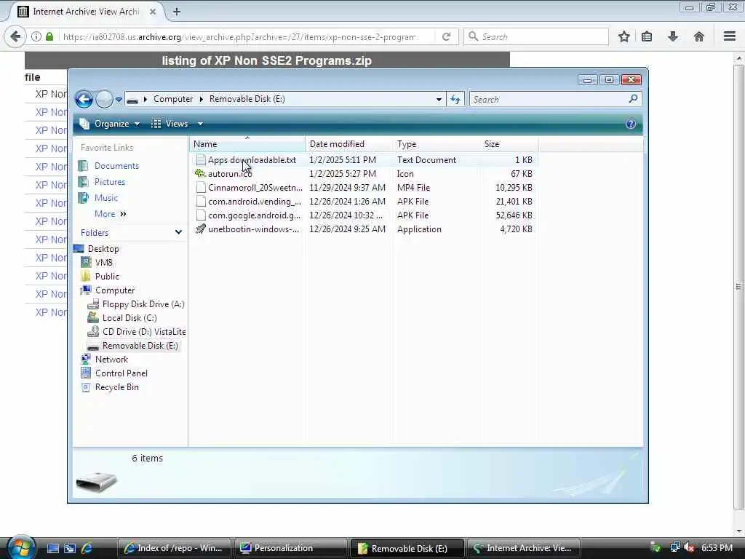Select Removable Disk (E:) in folder tree
The image size is (745, 559).
click(x=140, y=346)
